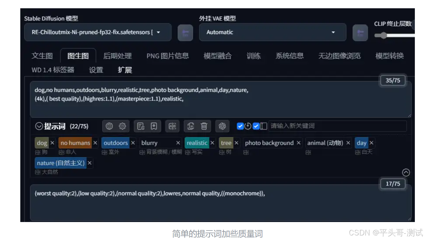Click the 17/75 negative token counter
The image size is (424, 240).
click(393, 184)
